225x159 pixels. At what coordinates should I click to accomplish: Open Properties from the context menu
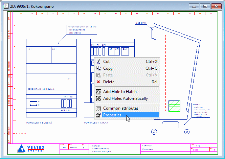tap(112, 115)
